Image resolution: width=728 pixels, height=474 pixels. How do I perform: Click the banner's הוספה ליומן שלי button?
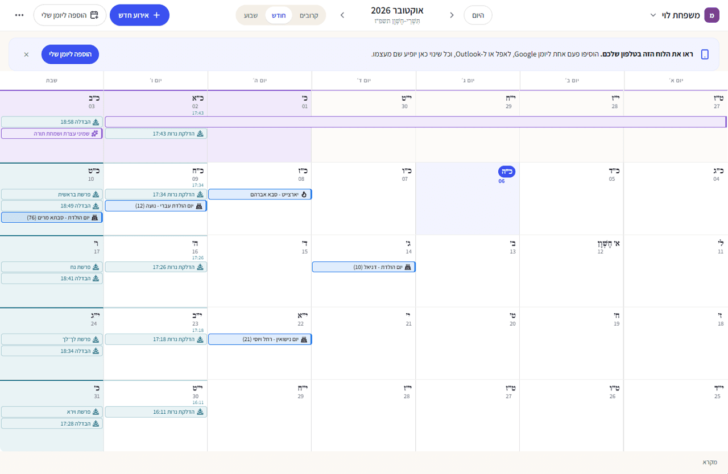coord(71,55)
